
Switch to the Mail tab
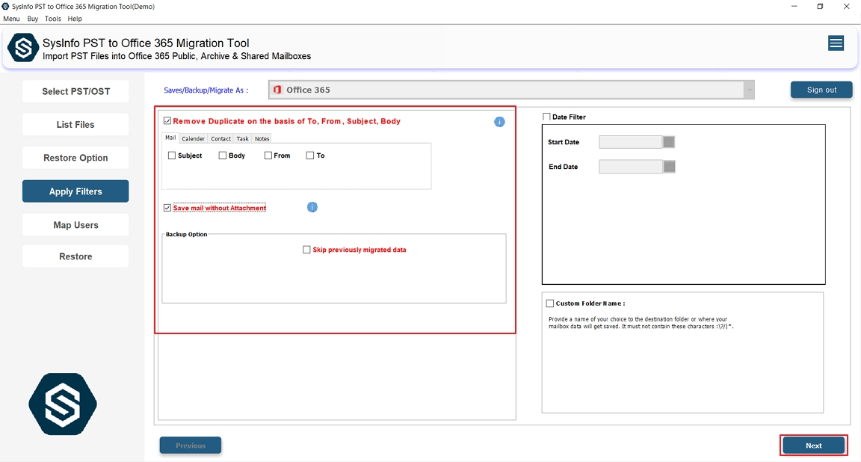point(170,138)
